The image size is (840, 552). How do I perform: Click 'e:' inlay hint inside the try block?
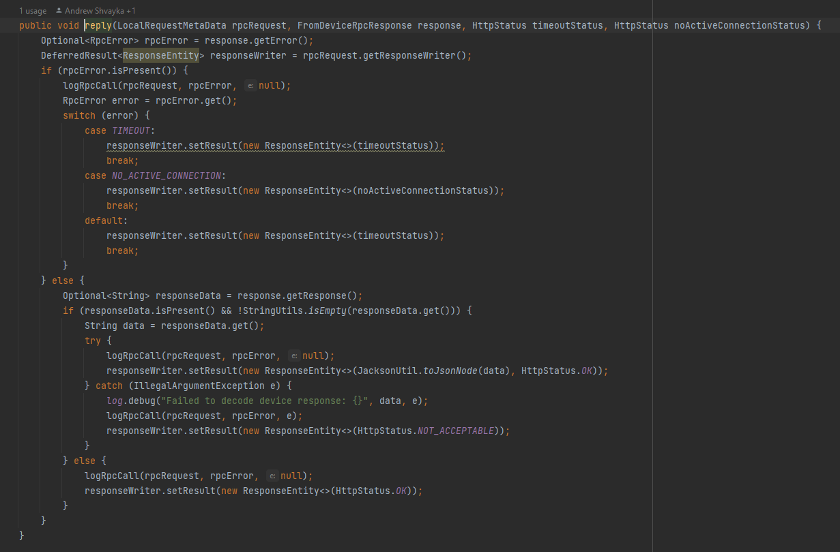pos(294,355)
